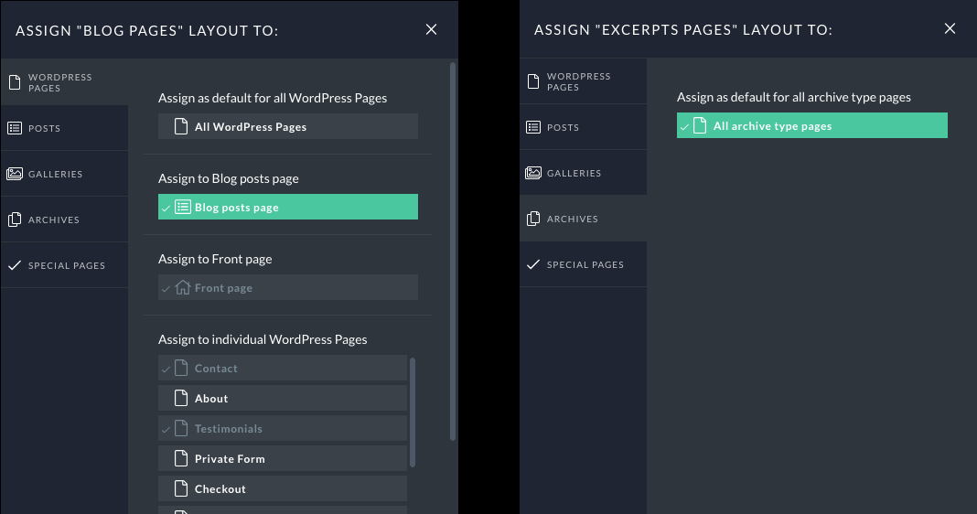
Task: Click the Galleries image icon in Blog Pages dialog
Action: [x=15, y=174]
